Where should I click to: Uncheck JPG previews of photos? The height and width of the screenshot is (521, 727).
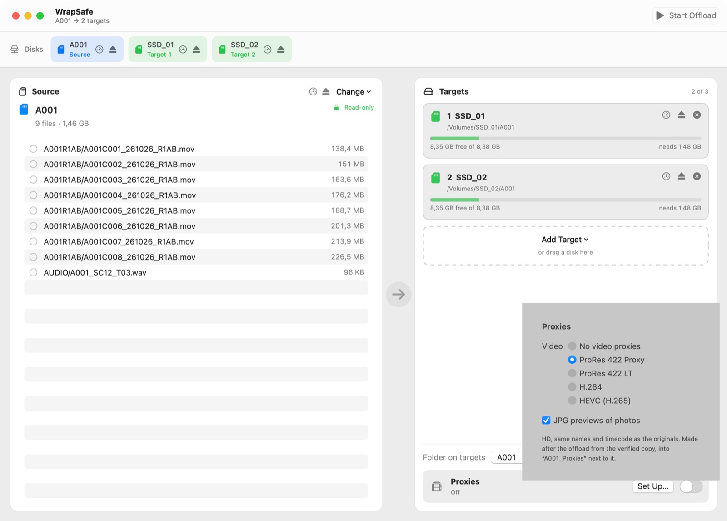[546, 420]
